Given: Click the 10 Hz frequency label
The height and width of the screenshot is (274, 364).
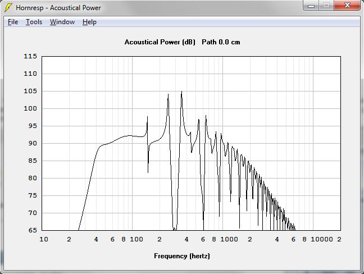Looking at the screenshot, I should [x=44, y=239].
